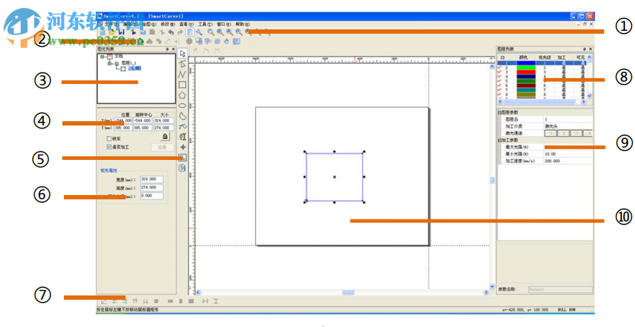Click the zoom out magnifier icon

point(239,32)
